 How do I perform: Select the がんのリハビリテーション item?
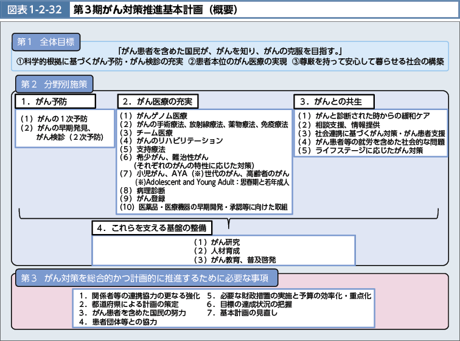click(x=173, y=140)
